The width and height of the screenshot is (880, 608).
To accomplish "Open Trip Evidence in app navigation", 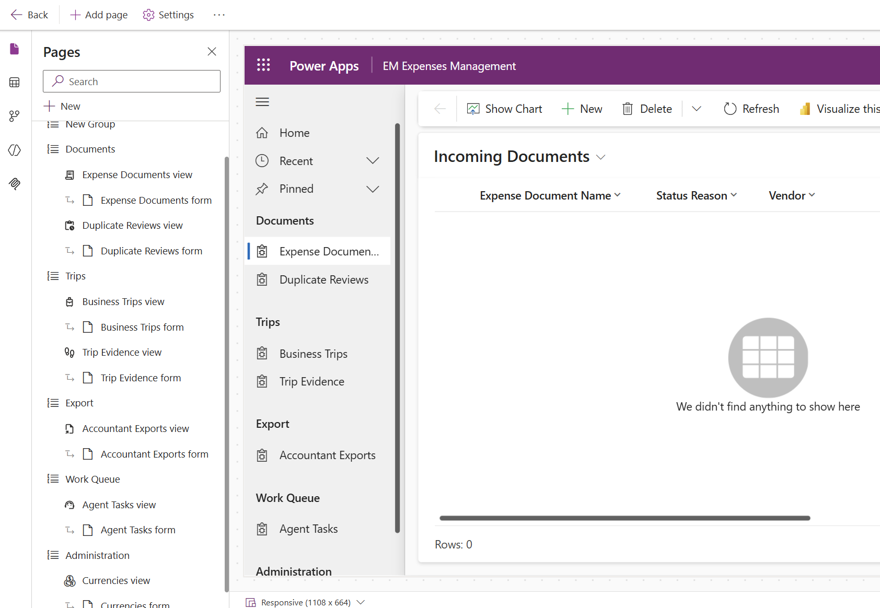I will click(x=317, y=382).
